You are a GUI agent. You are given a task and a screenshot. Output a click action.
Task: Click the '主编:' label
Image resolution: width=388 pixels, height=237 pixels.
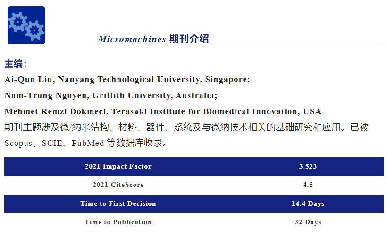16,64
